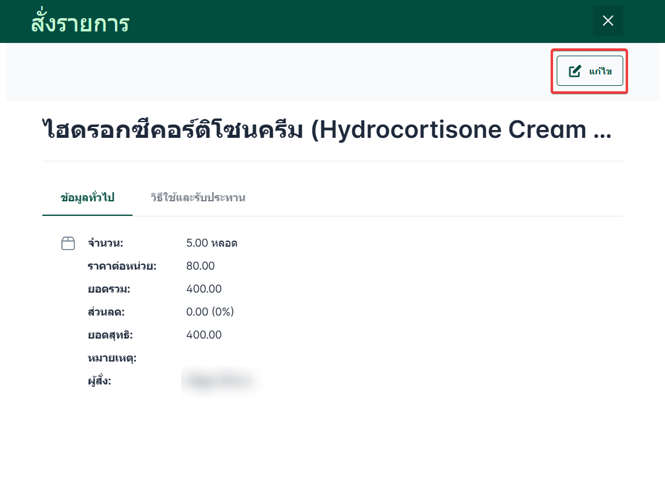Click the ยอดสุทธิ value 400.00
This screenshot has width=665, height=480.
(x=203, y=335)
